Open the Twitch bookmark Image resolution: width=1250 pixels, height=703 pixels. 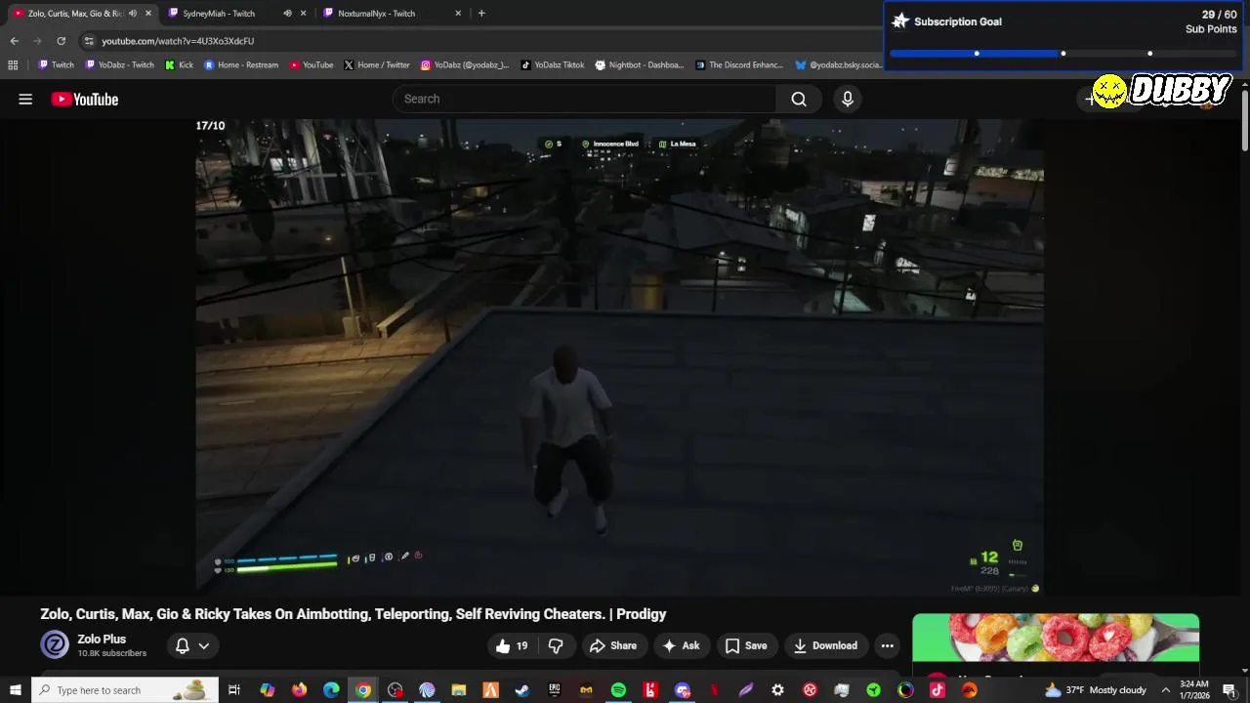point(56,64)
